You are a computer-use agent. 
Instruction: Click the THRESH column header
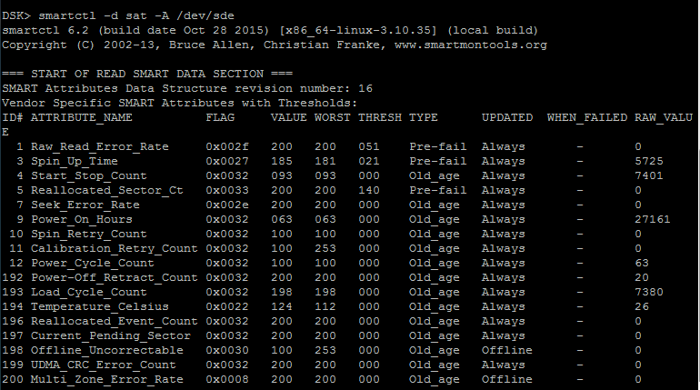tap(379, 118)
